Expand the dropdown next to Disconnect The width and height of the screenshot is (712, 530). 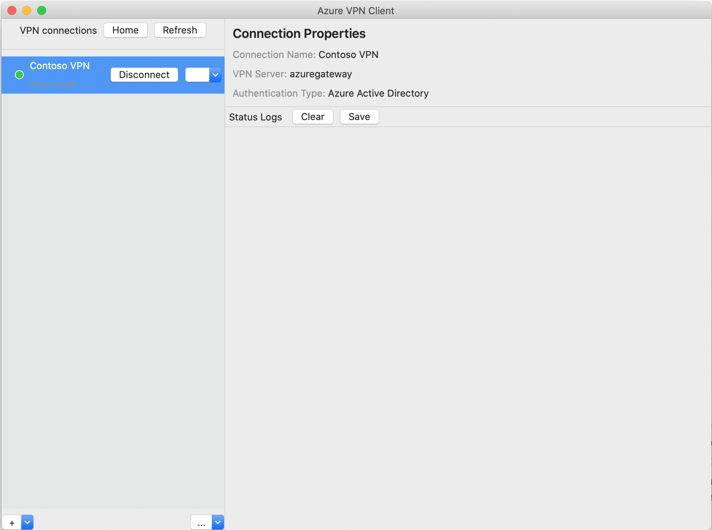click(x=215, y=75)
